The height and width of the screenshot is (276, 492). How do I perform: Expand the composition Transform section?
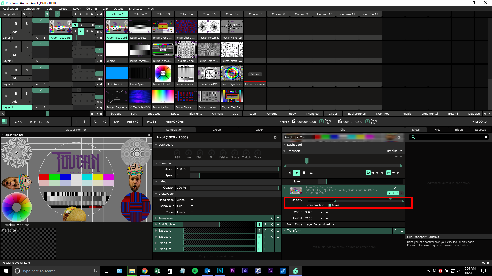click(x=156, y=218)
